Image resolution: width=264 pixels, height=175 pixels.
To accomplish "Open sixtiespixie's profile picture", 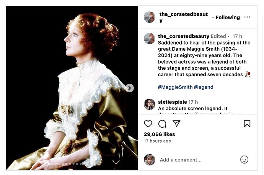I will (149, 104).
